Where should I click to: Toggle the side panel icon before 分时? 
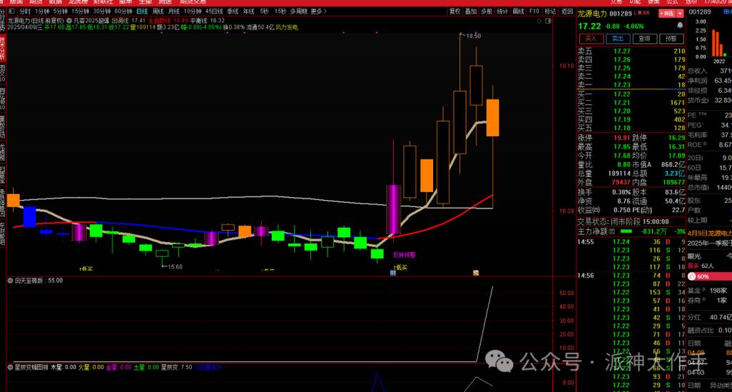11,11
